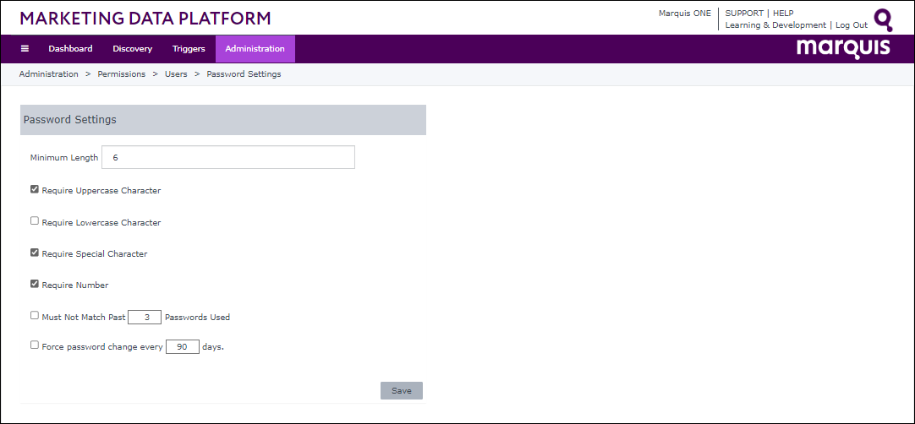The image size is (915, 424).
Task: Select the Administration tab
Action: click(255, 49)
